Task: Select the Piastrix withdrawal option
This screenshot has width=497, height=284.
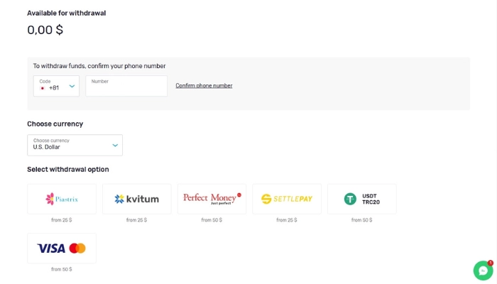Action: click(62, 199)
